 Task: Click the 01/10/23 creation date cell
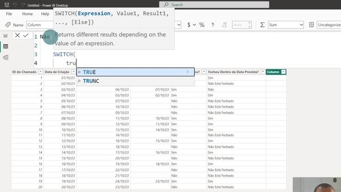[x=68, y=78]
